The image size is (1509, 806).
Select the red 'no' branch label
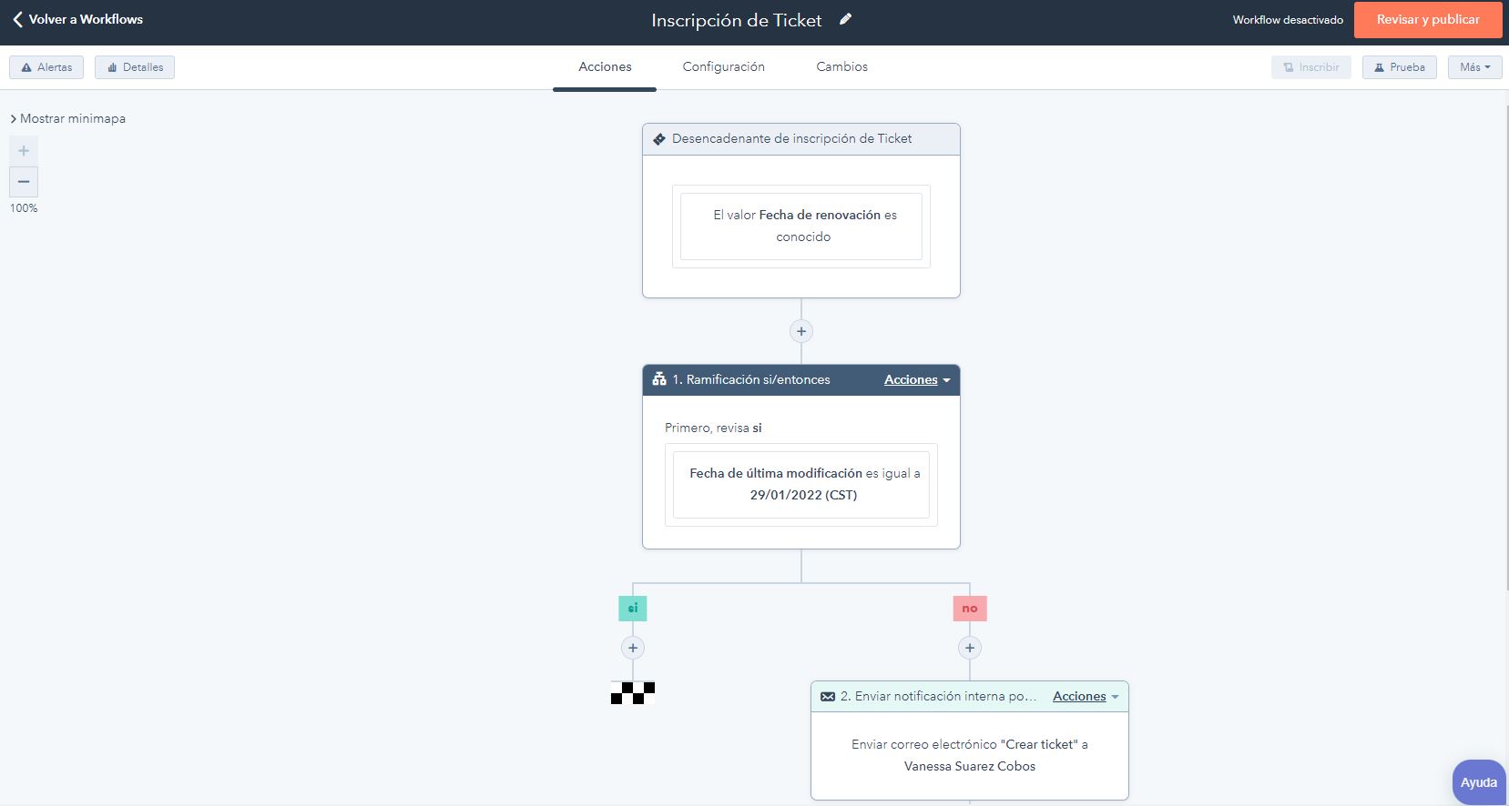point(970,609)
